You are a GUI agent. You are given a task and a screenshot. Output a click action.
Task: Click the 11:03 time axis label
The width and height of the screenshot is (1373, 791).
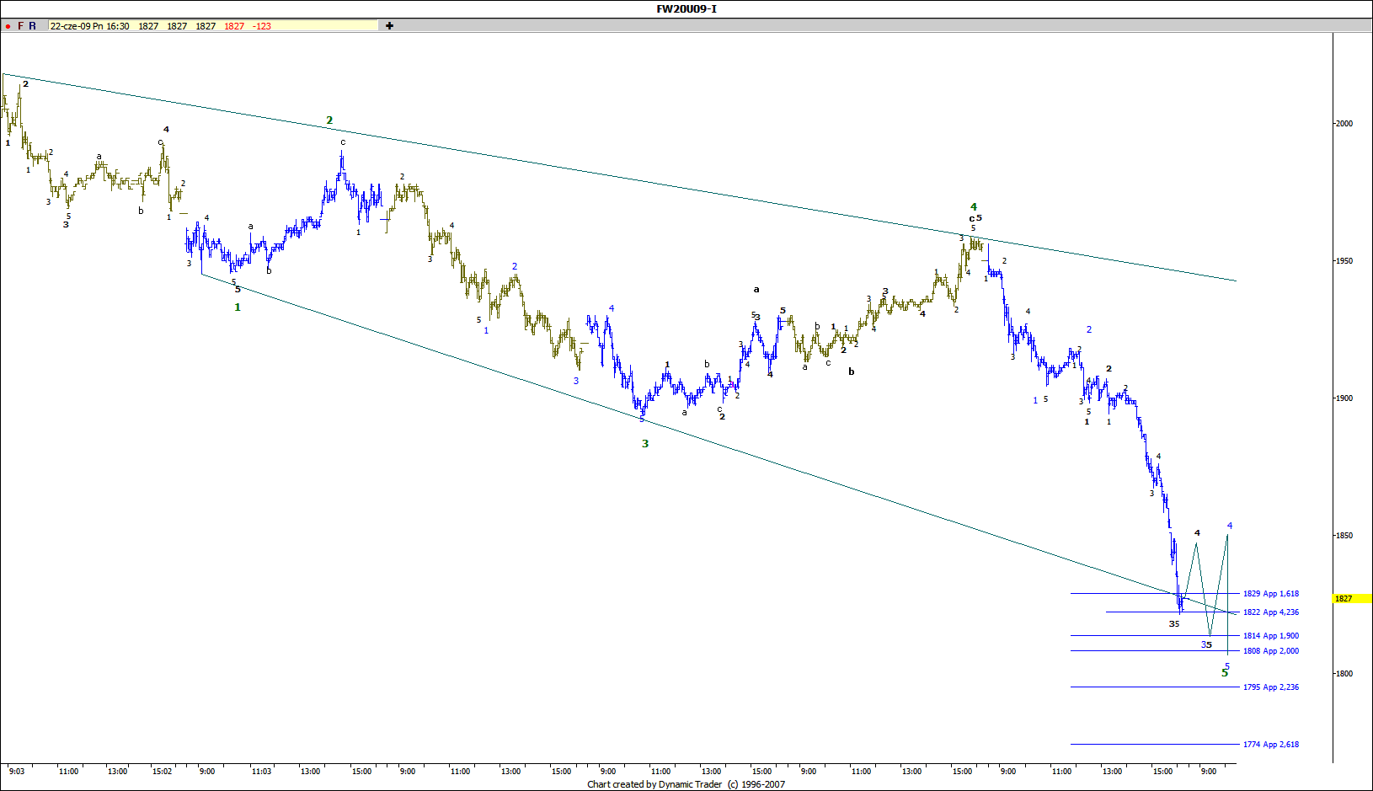(261, 772)
